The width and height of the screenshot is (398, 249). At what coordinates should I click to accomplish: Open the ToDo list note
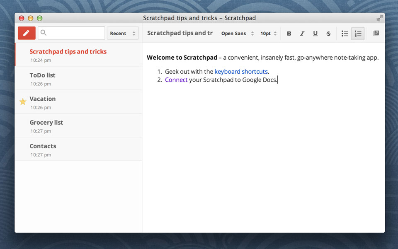tap(78, 78)
